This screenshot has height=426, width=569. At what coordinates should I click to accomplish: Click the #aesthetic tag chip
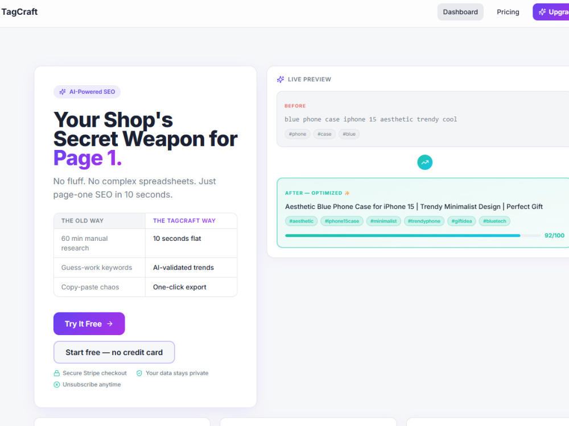tap(301, 221)
